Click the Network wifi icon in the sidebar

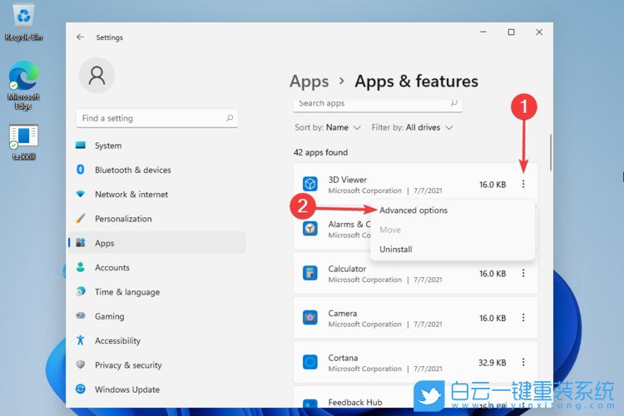(x=81, y=194)
